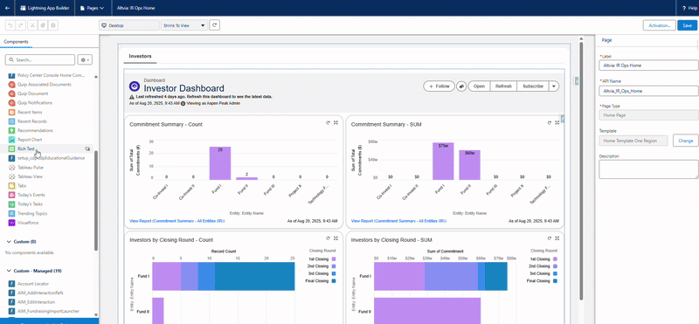Select the Tabs component

(x=22, y=186)
